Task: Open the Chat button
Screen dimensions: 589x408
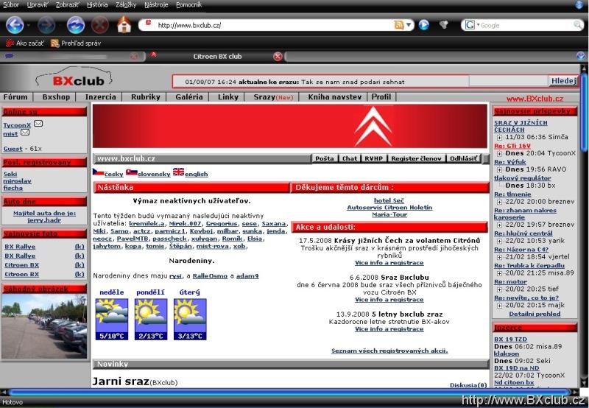Action: 349,158
